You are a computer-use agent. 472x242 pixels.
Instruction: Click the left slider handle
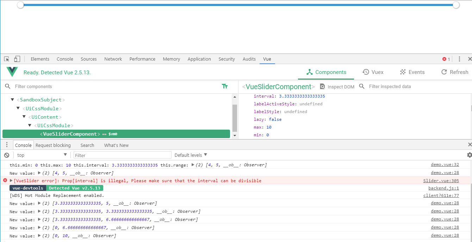(x=20, y=5)
